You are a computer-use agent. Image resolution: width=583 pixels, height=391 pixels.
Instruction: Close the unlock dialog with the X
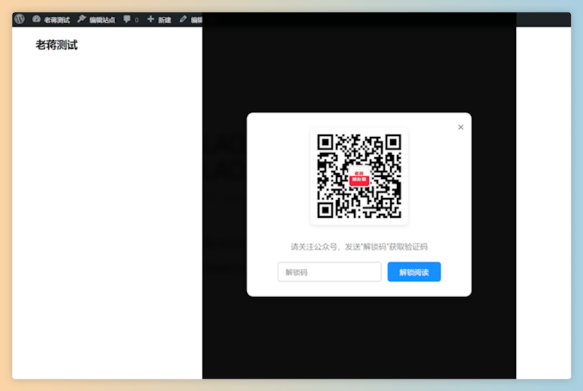[x=461, y=127]
